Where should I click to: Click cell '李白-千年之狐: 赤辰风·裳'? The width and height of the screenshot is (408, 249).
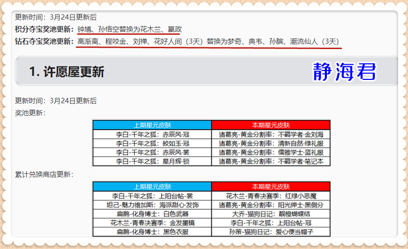click(x=153, y=152)
